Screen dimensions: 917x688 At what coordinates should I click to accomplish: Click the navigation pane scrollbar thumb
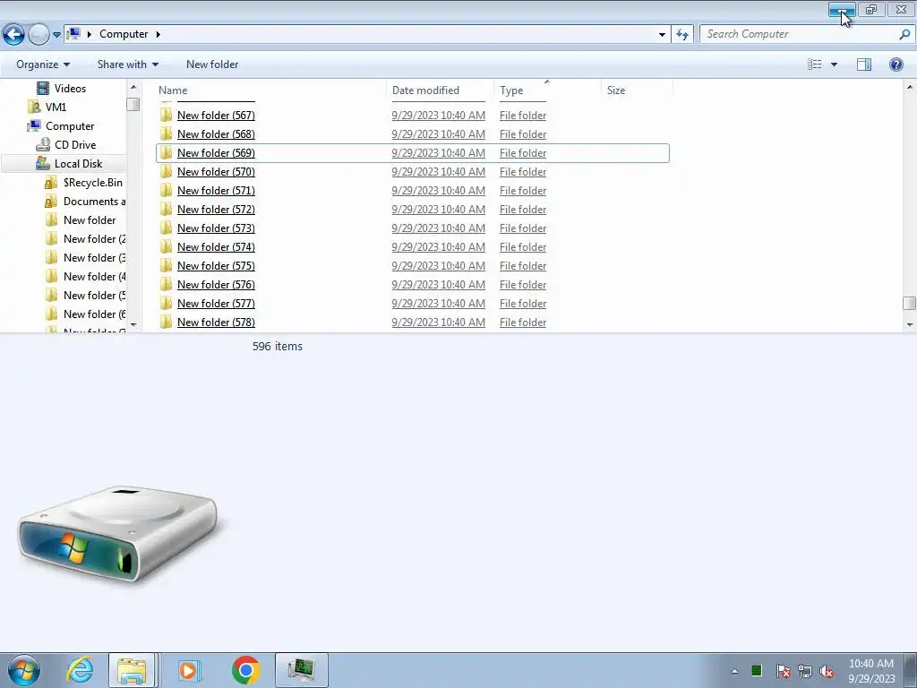(133, 104)
